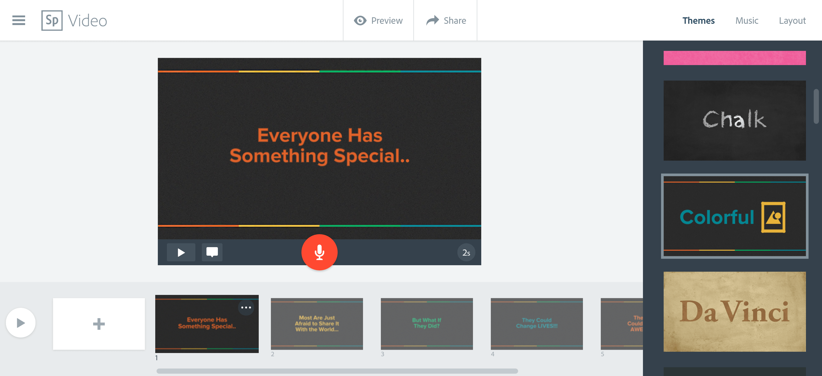Switch to the Music tab
822x376 pixels.
(747, 20)
